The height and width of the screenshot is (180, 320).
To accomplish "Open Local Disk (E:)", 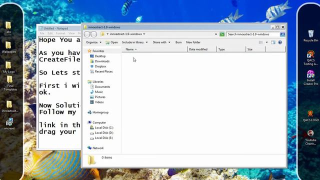I will click(102, 138).
